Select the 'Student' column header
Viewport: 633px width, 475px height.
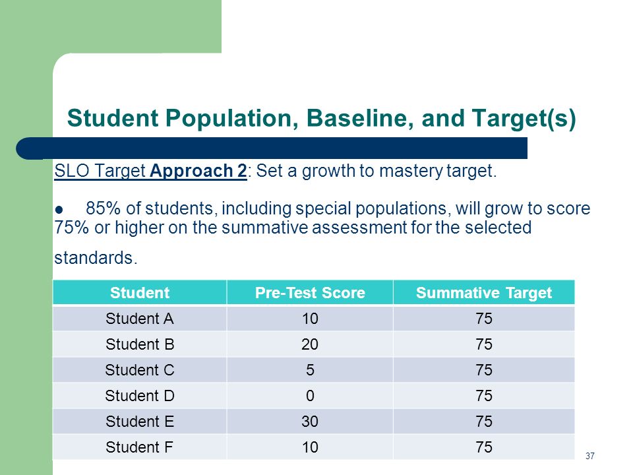[140, 292]
